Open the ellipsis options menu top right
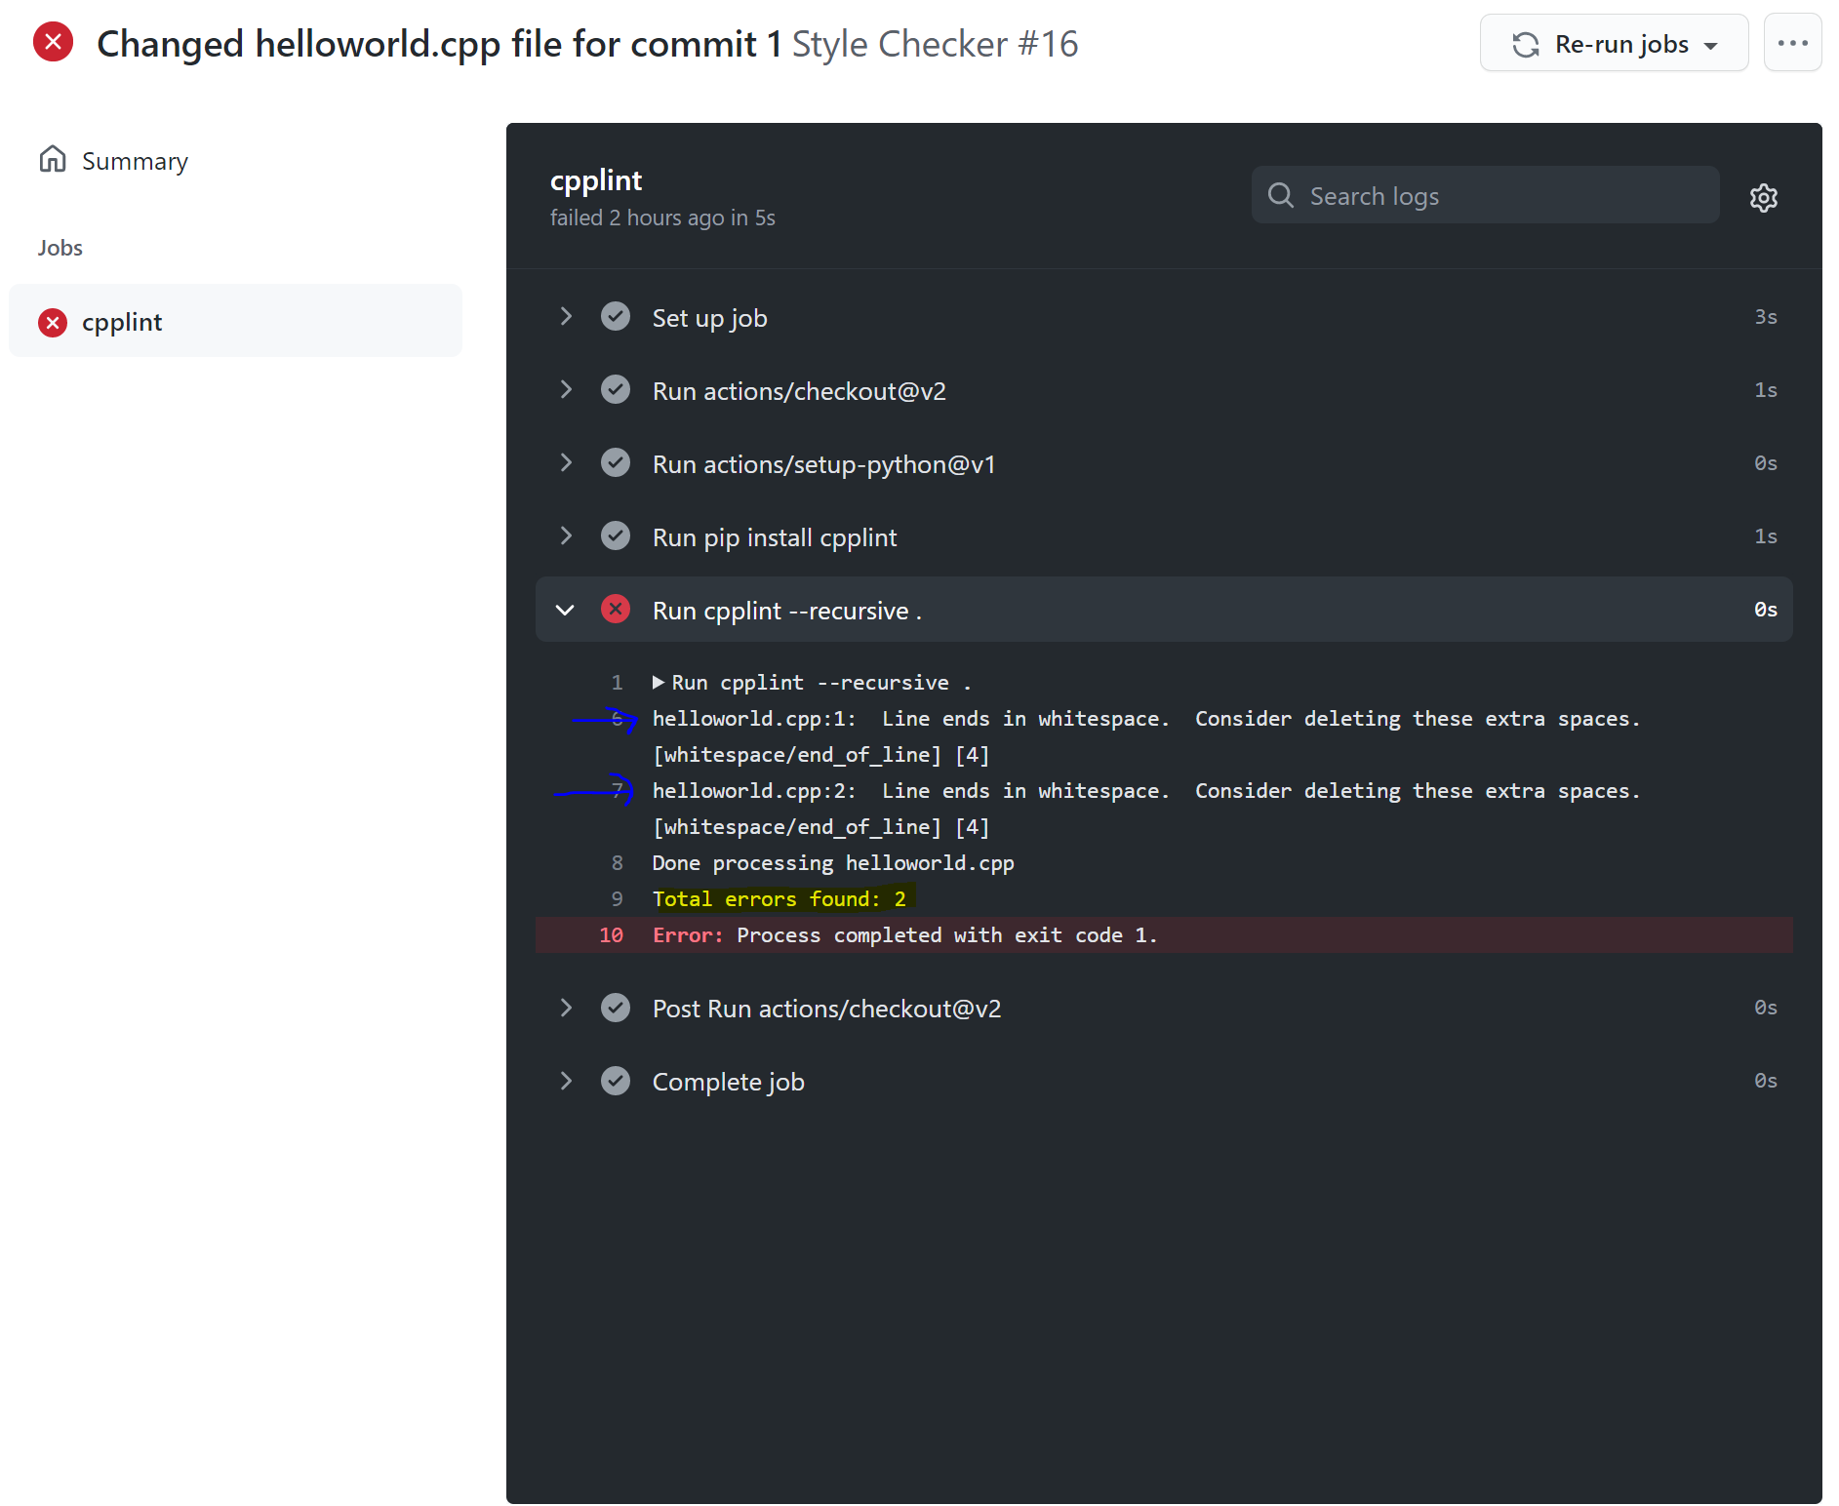Image resolution: width=1839 pixels, height=1506 pixels. [1793, 42]
